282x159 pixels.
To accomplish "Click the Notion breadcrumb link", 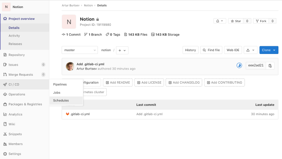I will click(x=88, y=5).
